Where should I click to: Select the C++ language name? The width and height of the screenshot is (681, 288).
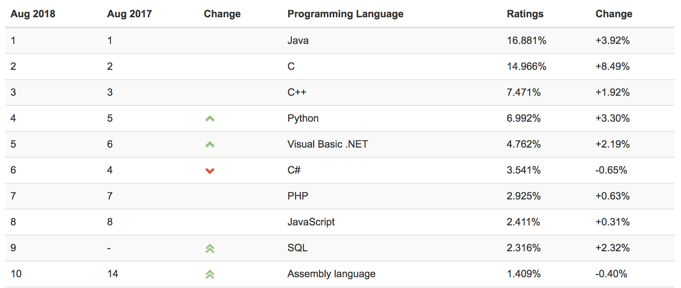pos(297,92)
